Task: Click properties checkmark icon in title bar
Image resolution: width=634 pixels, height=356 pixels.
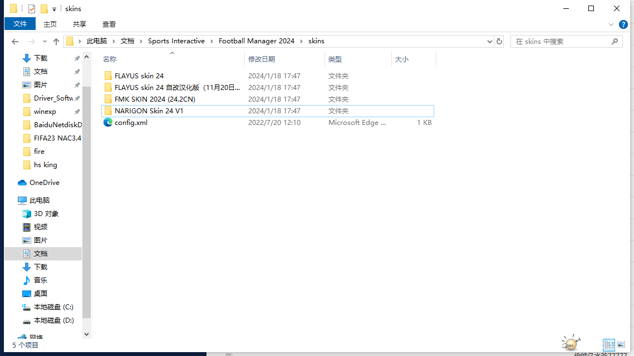Action: [x=32, y=8]
